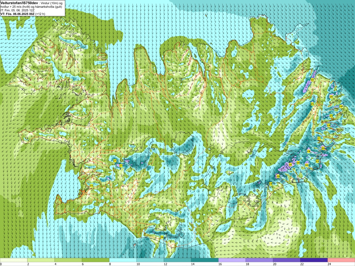Click the 16–18 m/s lavender legend swatch

(232, 260)
